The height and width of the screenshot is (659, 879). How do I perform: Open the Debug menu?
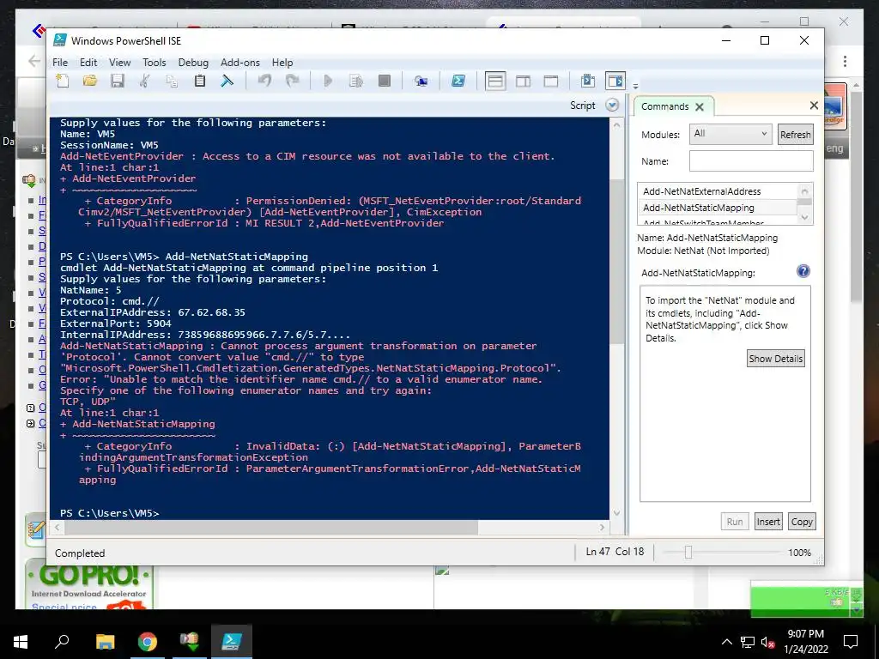click(193, 62)
